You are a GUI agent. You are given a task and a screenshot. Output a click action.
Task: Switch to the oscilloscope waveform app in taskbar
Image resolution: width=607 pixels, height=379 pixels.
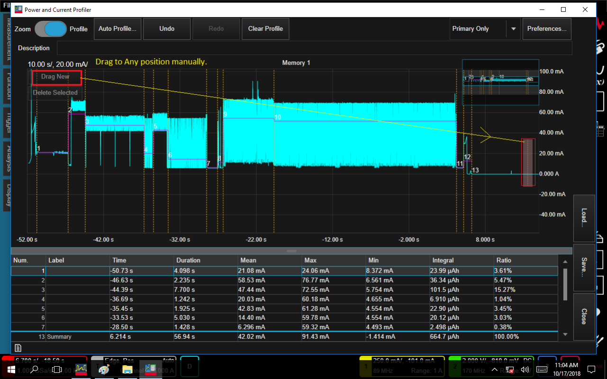(81, 369)
